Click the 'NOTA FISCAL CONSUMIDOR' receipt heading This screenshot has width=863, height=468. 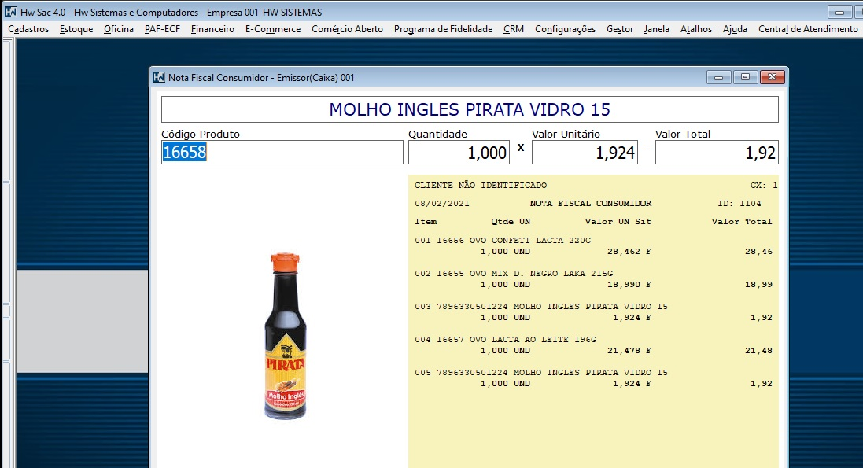[x=591, y=204]
